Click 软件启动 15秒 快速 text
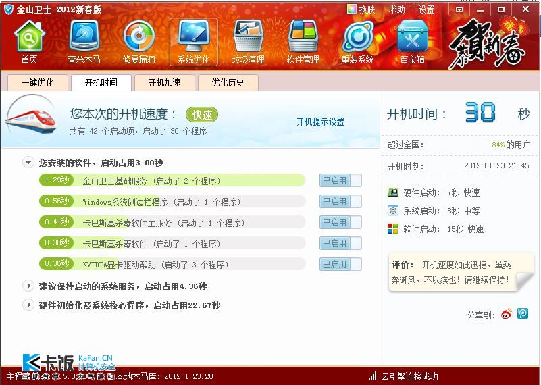541x385 pixels. point(443,229)
